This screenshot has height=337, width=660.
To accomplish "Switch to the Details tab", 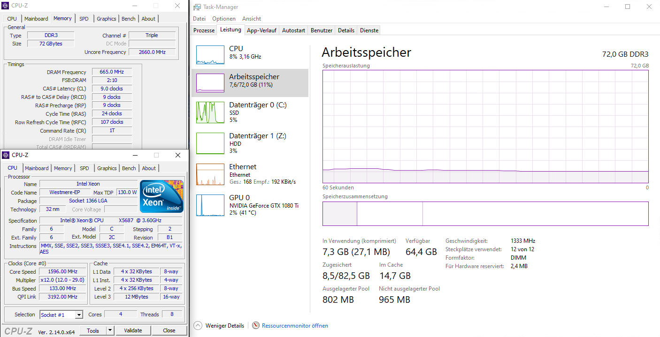I will (346, 30).
